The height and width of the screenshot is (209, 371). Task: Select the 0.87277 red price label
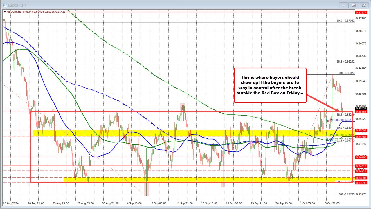pyautogui.click(x=361, y=12)
